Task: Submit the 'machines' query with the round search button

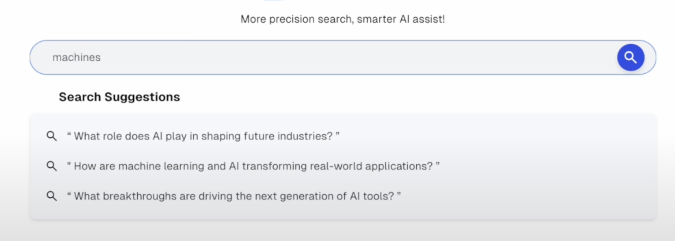Action: coord(631,57)
